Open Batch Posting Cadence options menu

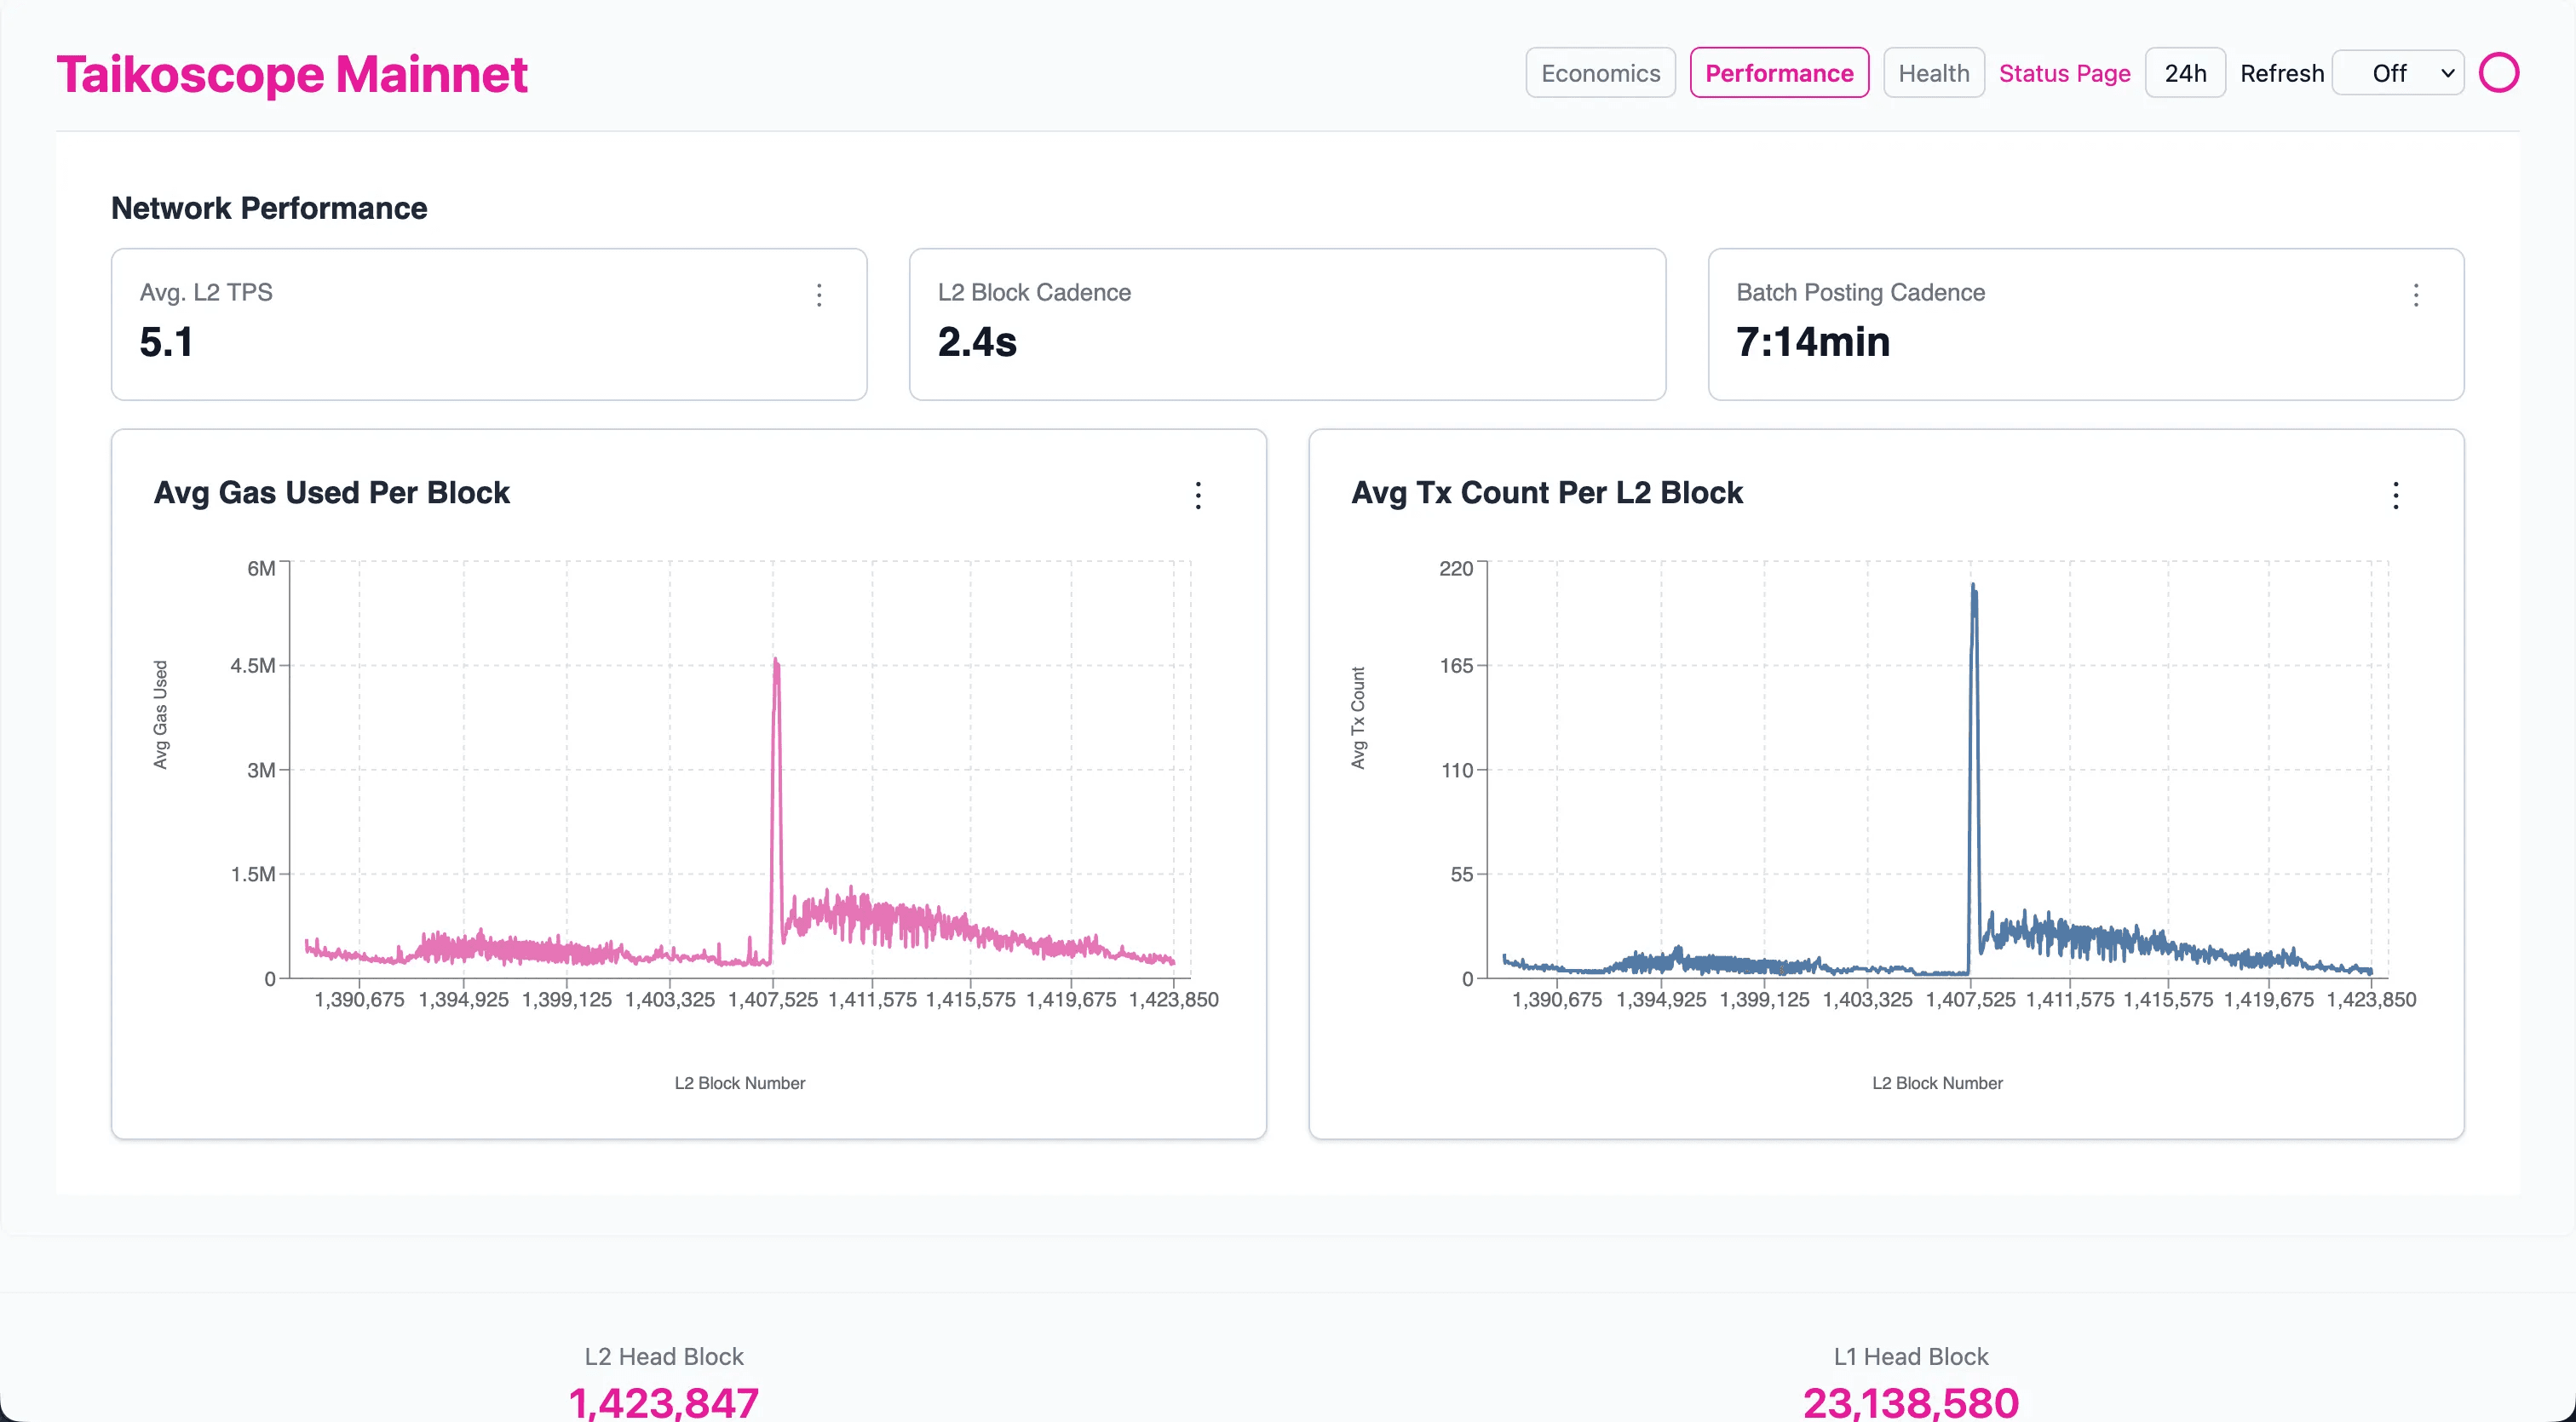point(2416,295)
